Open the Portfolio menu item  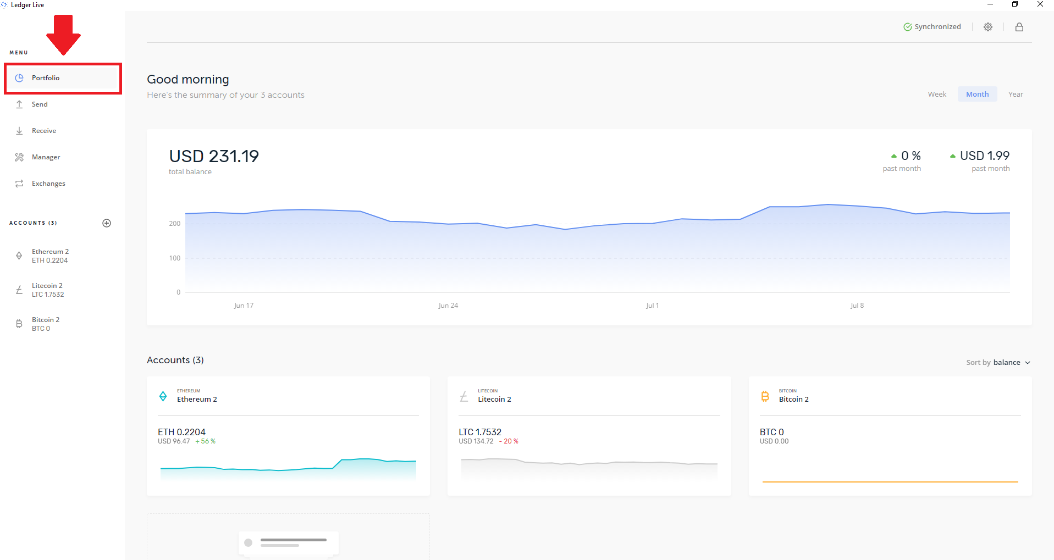pyautogui.click(x=63, y=78)
